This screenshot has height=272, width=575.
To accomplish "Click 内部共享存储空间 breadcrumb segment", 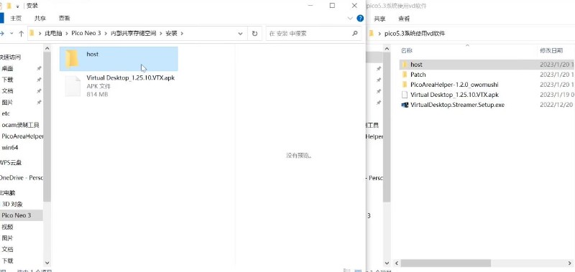I will click(134, 33).
